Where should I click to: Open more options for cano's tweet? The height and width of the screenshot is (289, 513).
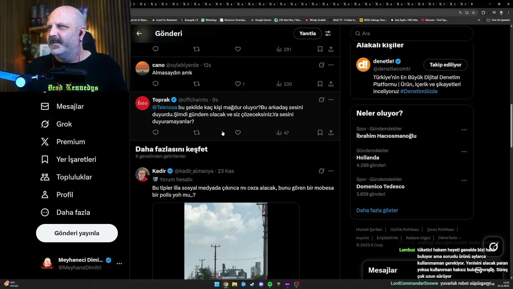331,65
